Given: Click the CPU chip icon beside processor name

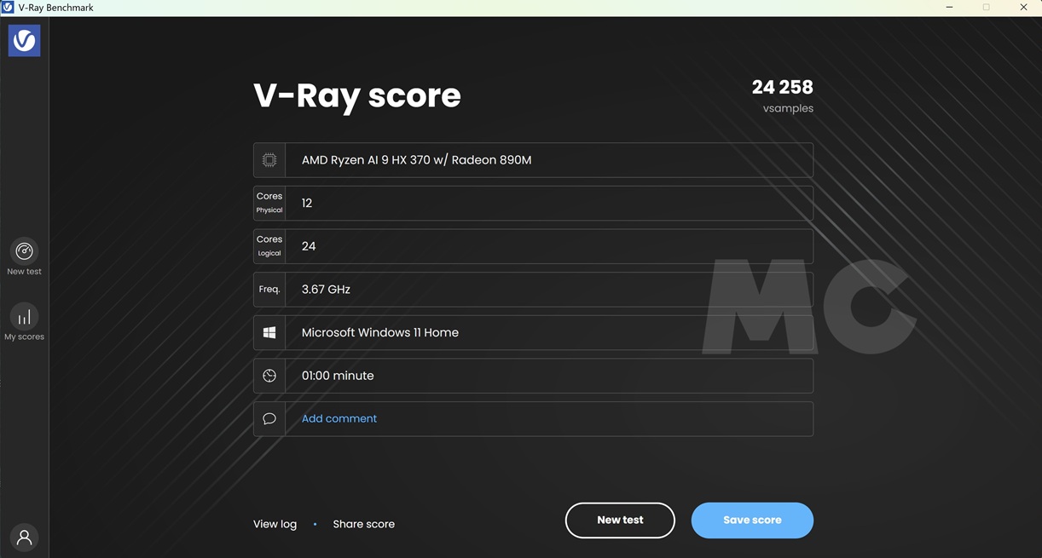Looking at the screenshot, I should pyautogui.click(x=269, y=159).
